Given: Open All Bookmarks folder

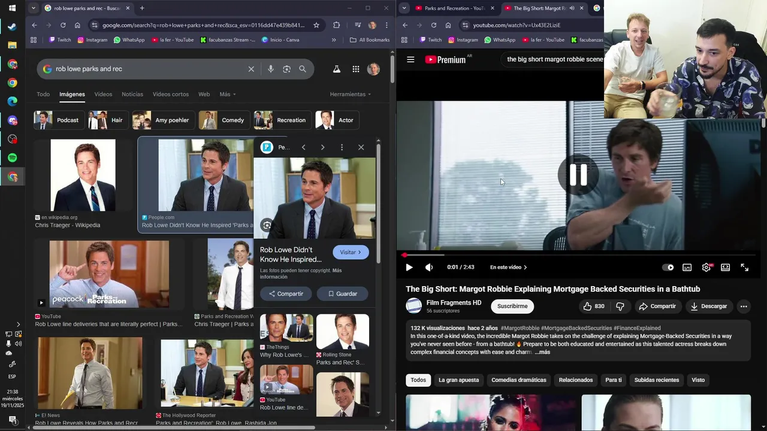Looking at the screenshot, I should 370,40.
